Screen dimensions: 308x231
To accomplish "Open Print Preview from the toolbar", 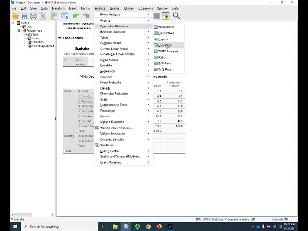I will (42, 16).
